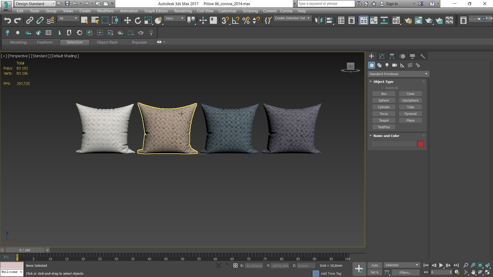Activate the Select Object tool
The height and width of the screenshot is (277, 493).
84,21
